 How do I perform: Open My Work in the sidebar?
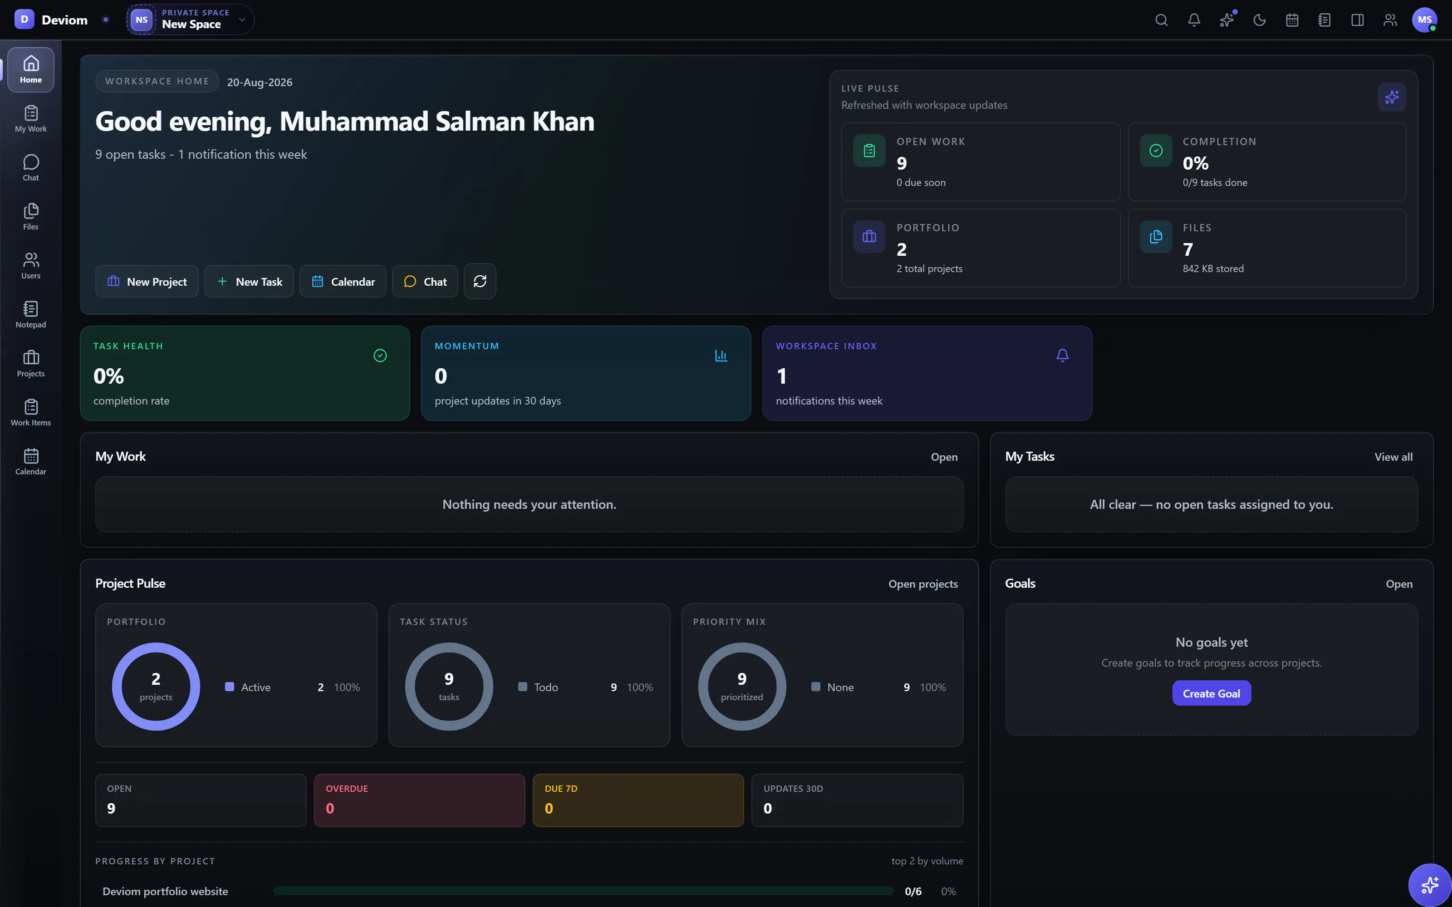(x=30, y=119)
